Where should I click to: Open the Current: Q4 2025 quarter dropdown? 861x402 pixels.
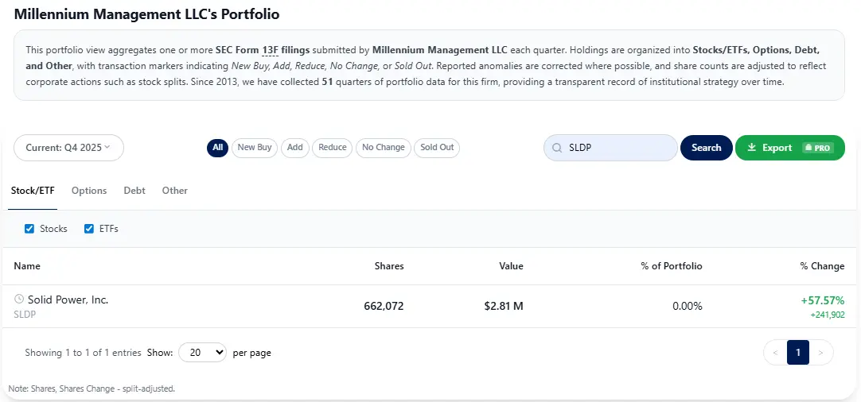point(68,148)
